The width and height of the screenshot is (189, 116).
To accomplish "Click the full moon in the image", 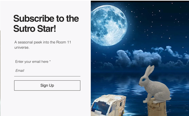I will point(109,25).
